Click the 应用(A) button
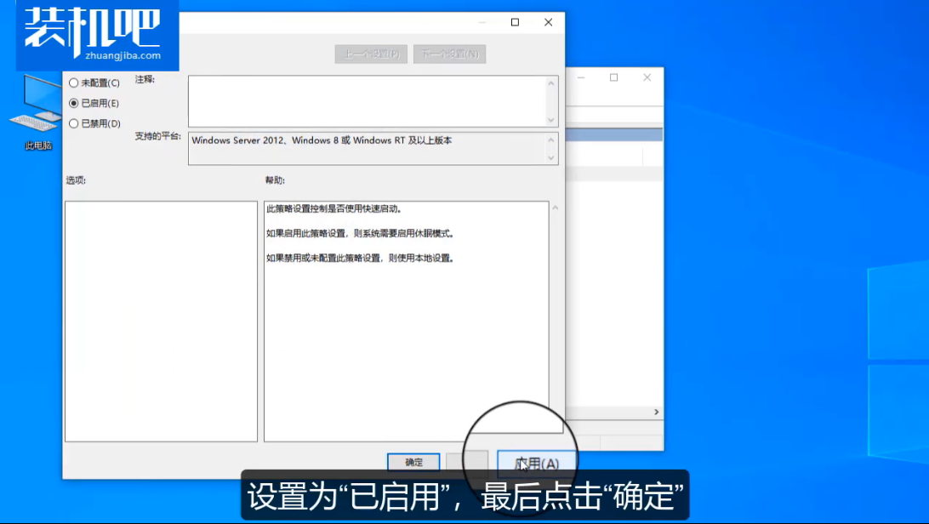 pyautogui.click(x=537, y=464)
